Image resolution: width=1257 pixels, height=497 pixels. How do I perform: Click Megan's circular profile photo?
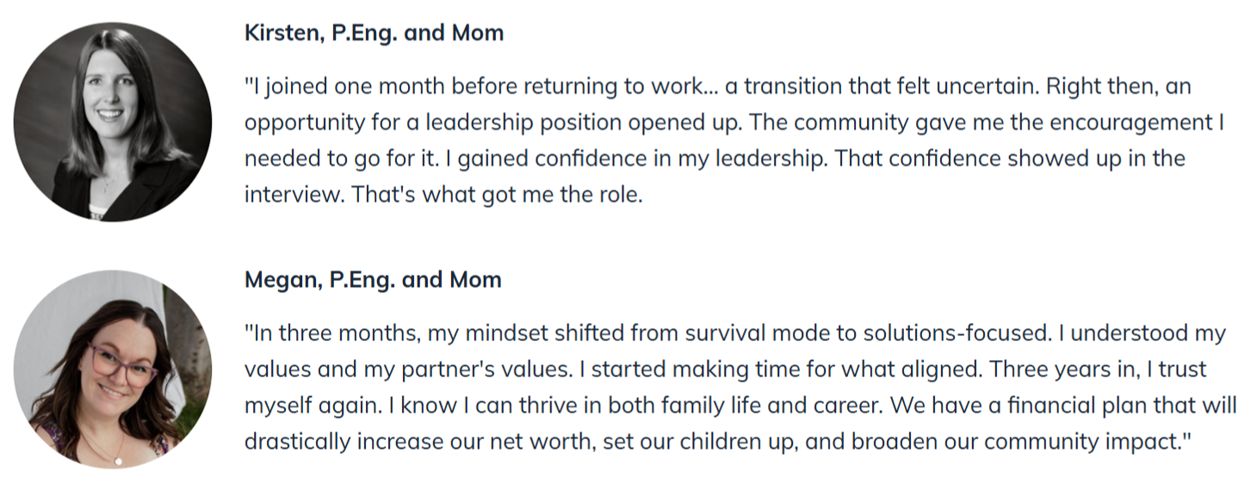113,369
